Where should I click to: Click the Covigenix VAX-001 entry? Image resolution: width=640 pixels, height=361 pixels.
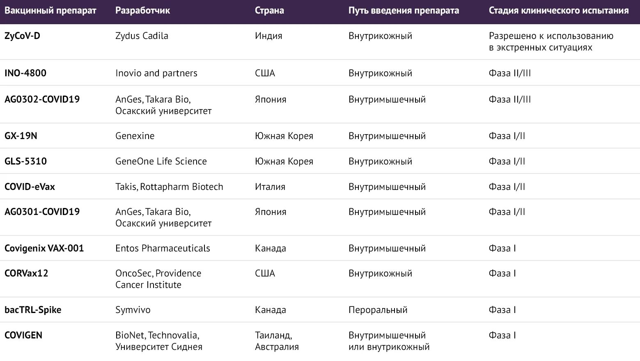(x=44, y=248)
